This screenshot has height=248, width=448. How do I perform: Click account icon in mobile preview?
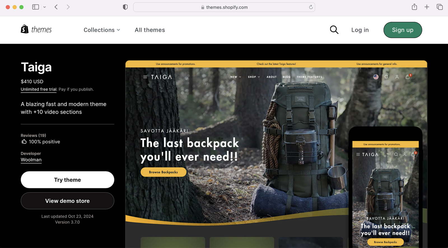click(x=405, y=154)
